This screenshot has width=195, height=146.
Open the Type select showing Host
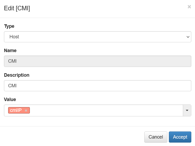(x=97, y=37)
